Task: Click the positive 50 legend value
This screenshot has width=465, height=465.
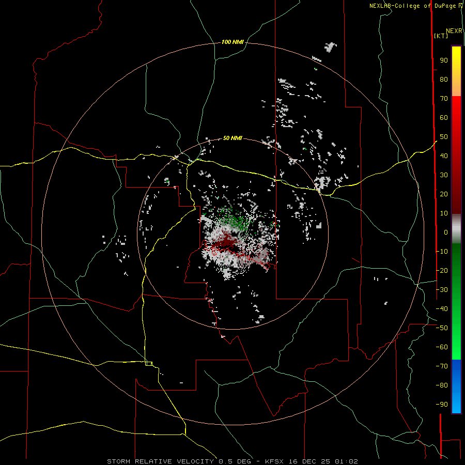Action: coord(444,137)
